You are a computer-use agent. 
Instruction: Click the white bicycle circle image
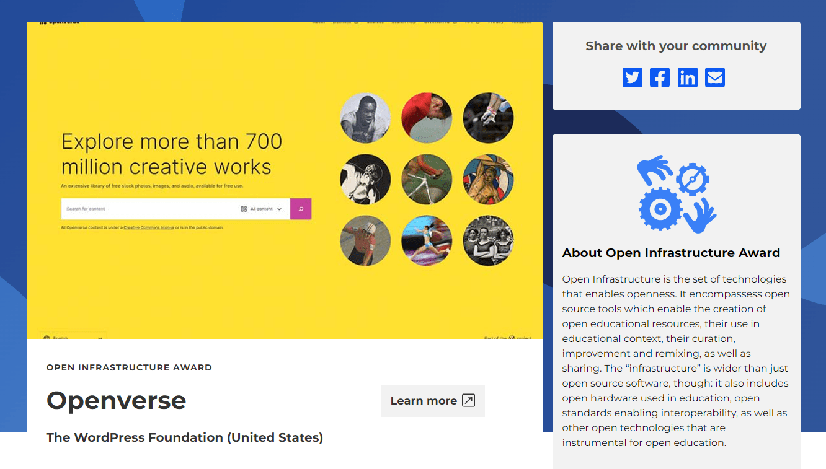427,179
